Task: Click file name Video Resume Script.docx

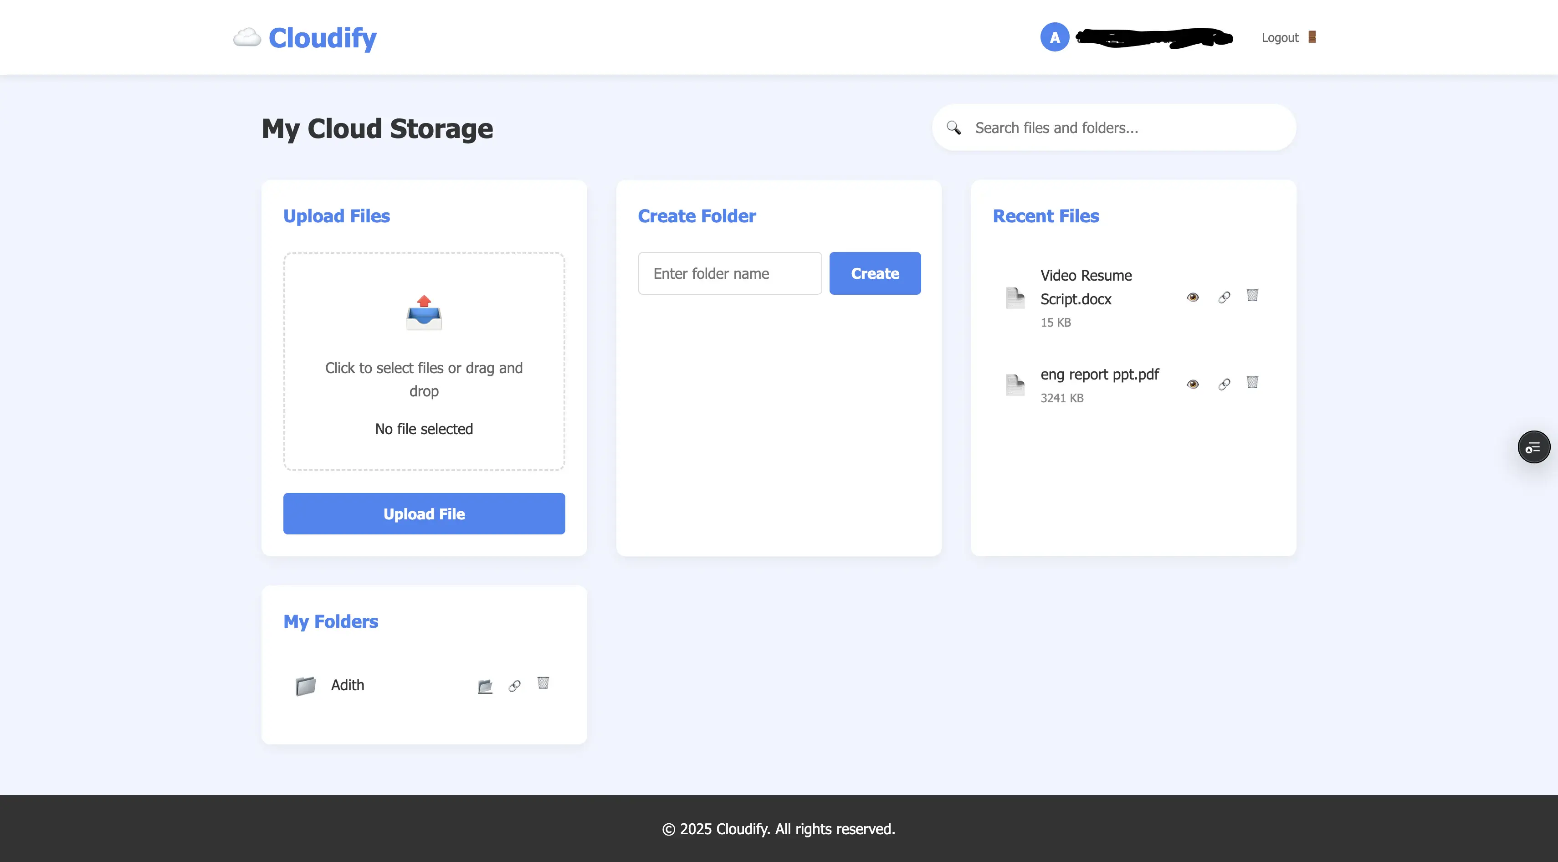Action: coord(1086,287)
